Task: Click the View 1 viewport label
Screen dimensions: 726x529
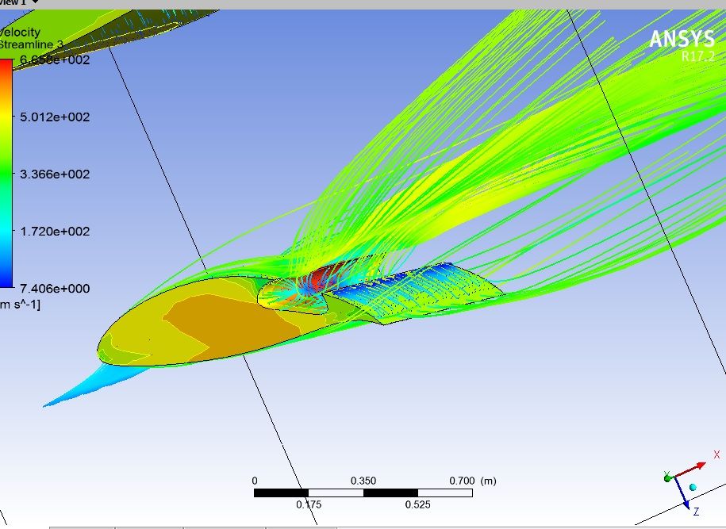Action: (x=13, y=3)
